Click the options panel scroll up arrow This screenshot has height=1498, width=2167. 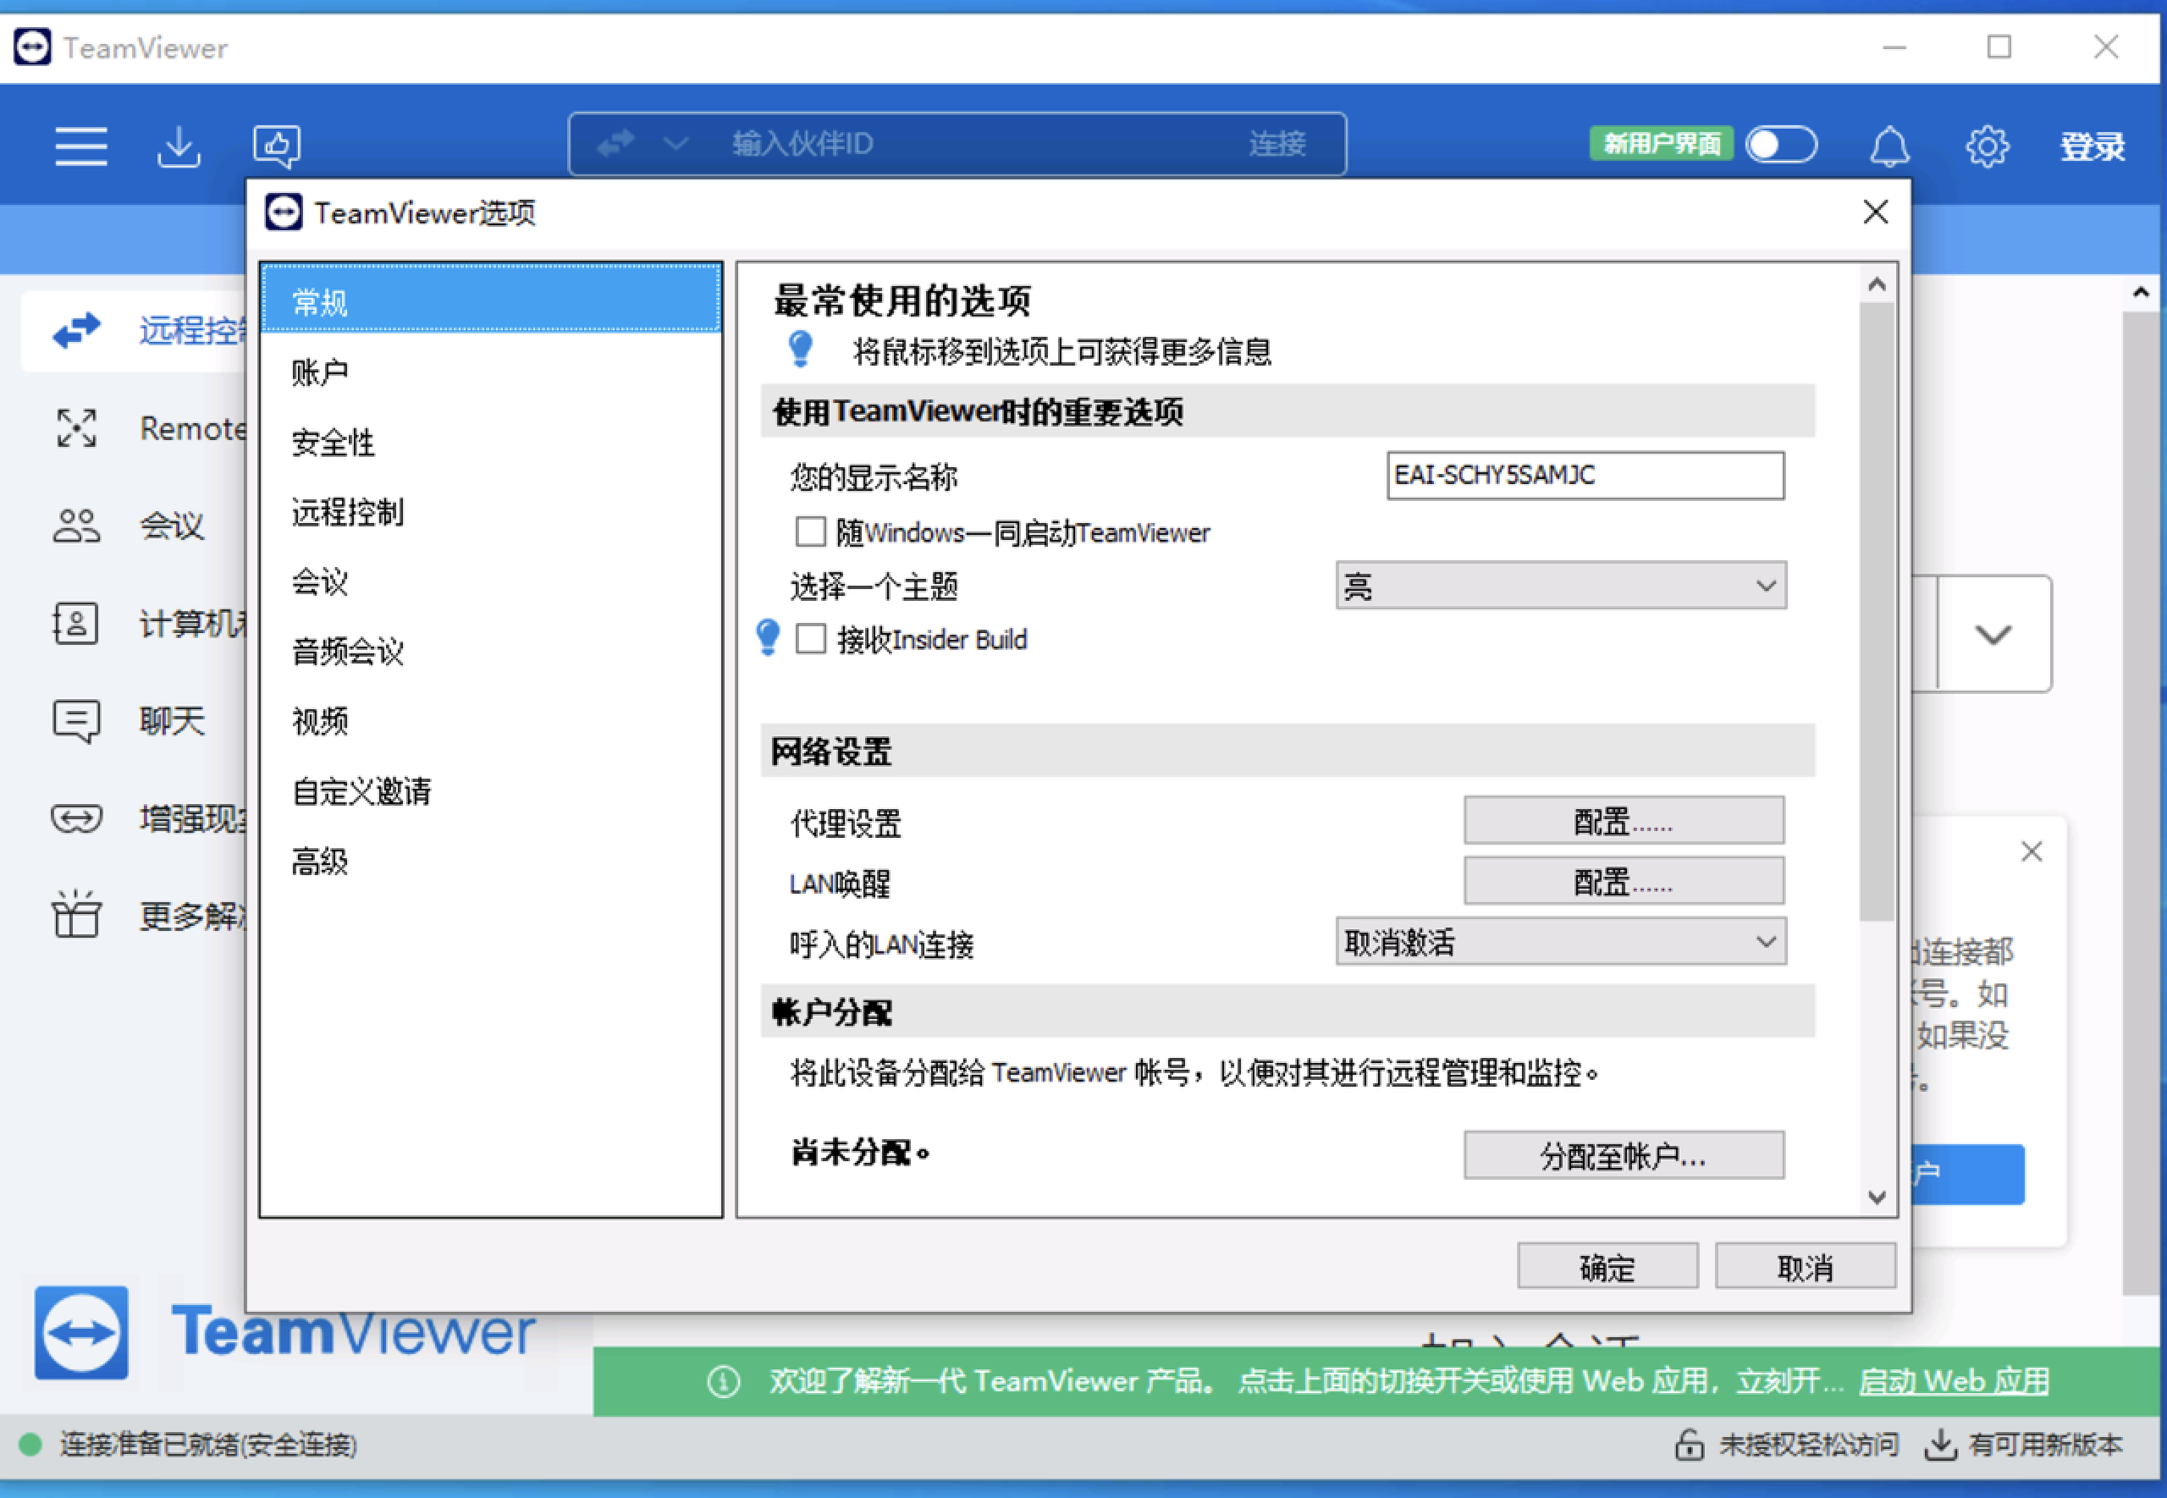[1877, 284]
